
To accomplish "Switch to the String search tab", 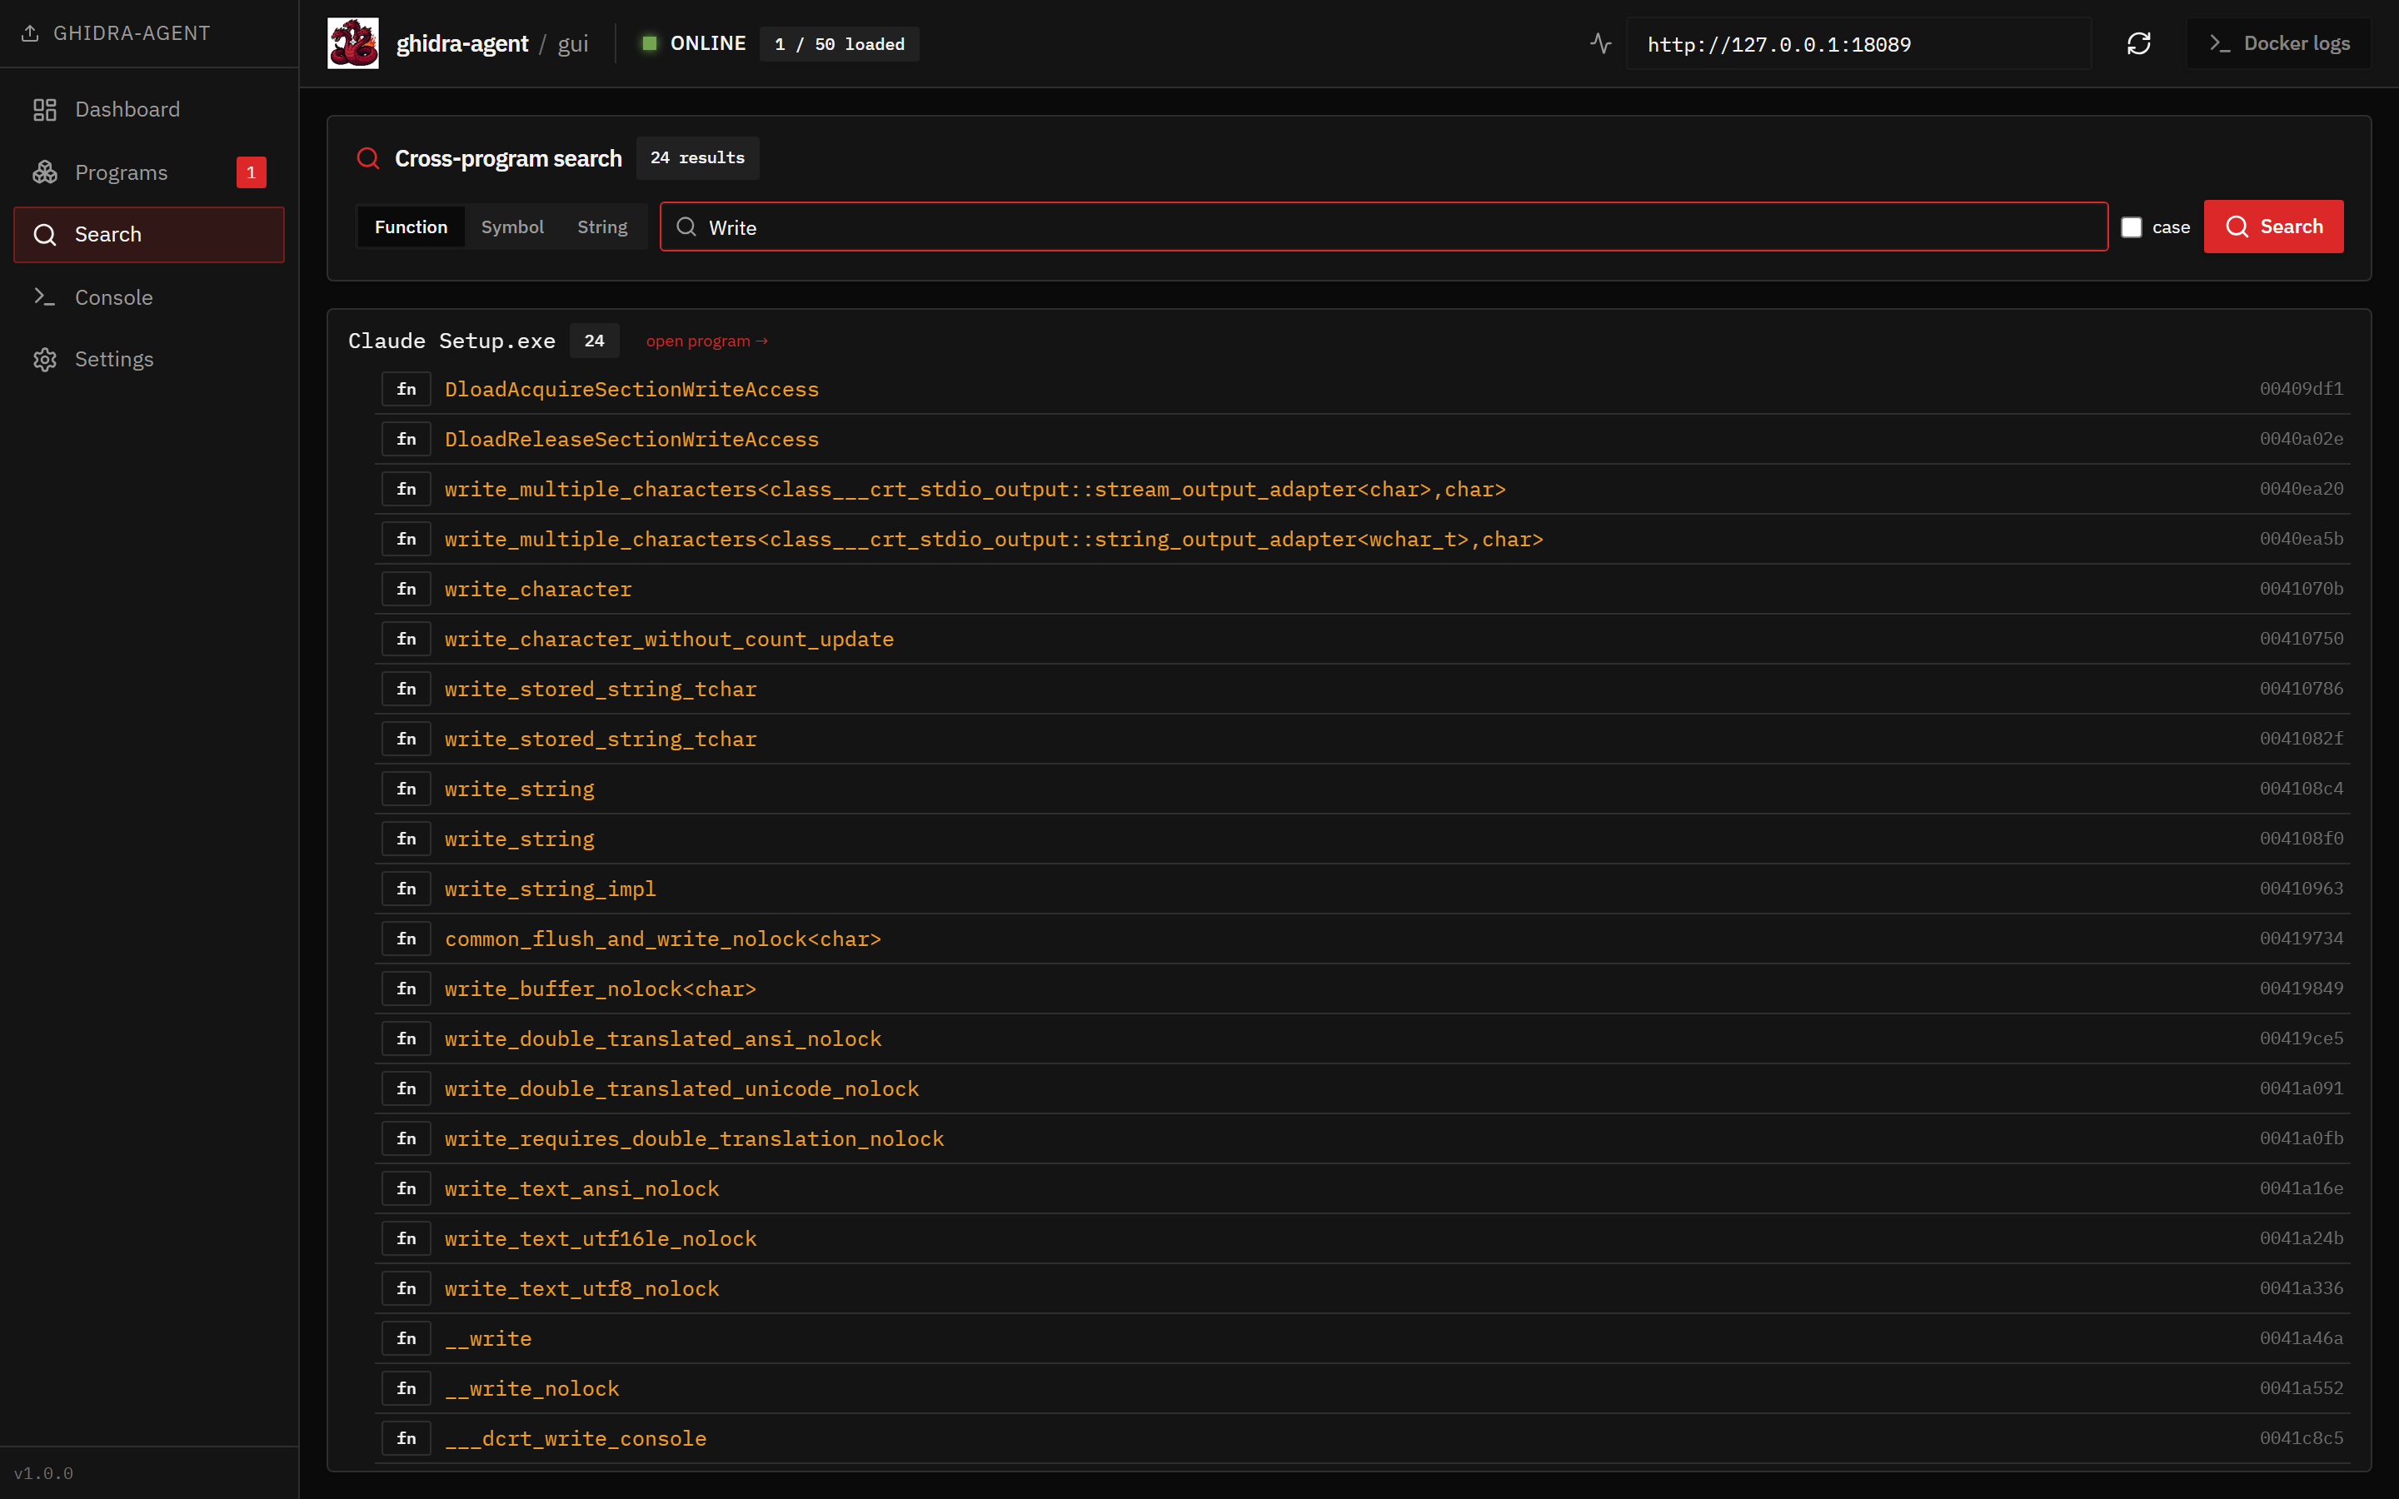I will 601,227.
